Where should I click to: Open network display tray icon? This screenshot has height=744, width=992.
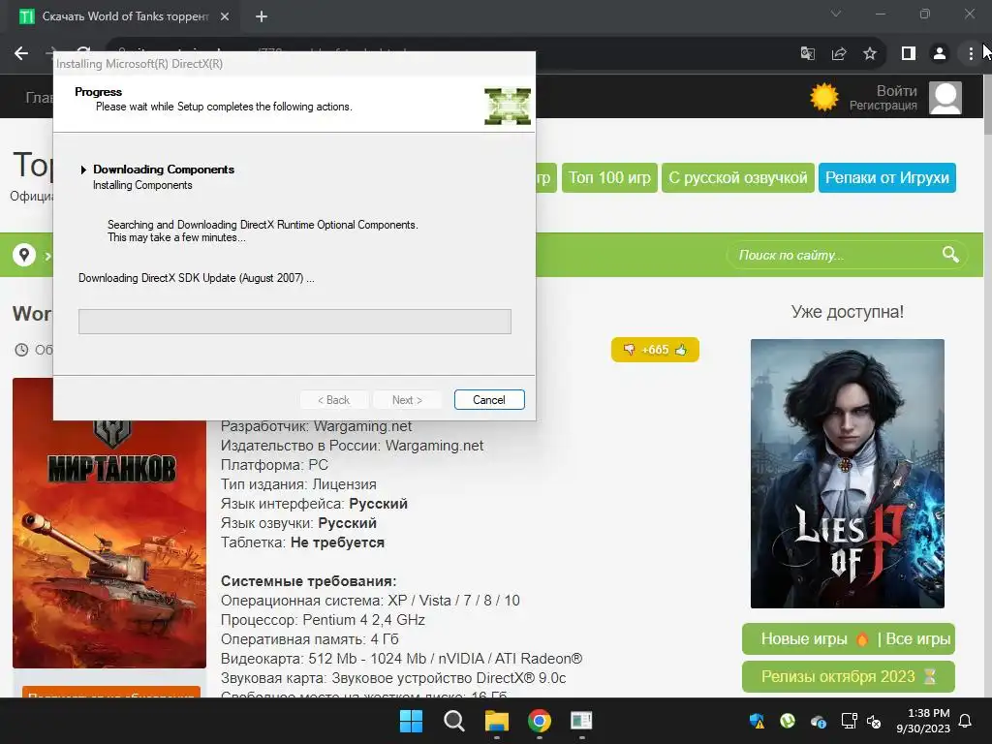[849, 721]
